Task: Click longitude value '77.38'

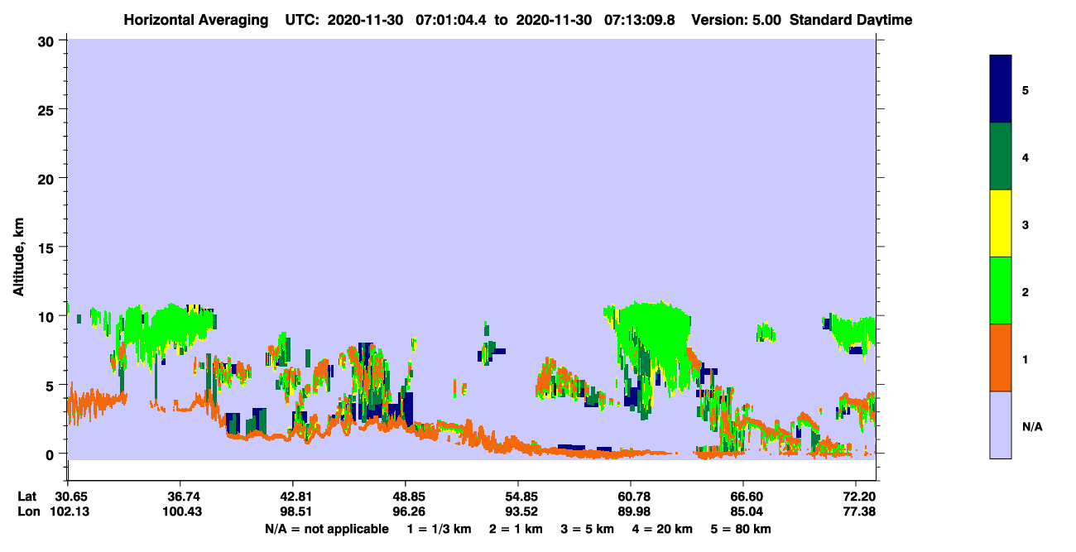Action: tap(860, 511)
